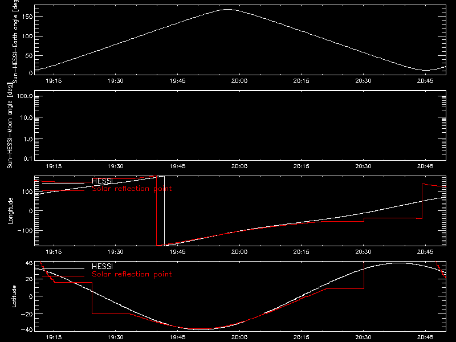Image resolution: width=456 pixels, height=342 pixels.
Task: Click the peak of the Earth angle curve
Action: tap(227, 10)
